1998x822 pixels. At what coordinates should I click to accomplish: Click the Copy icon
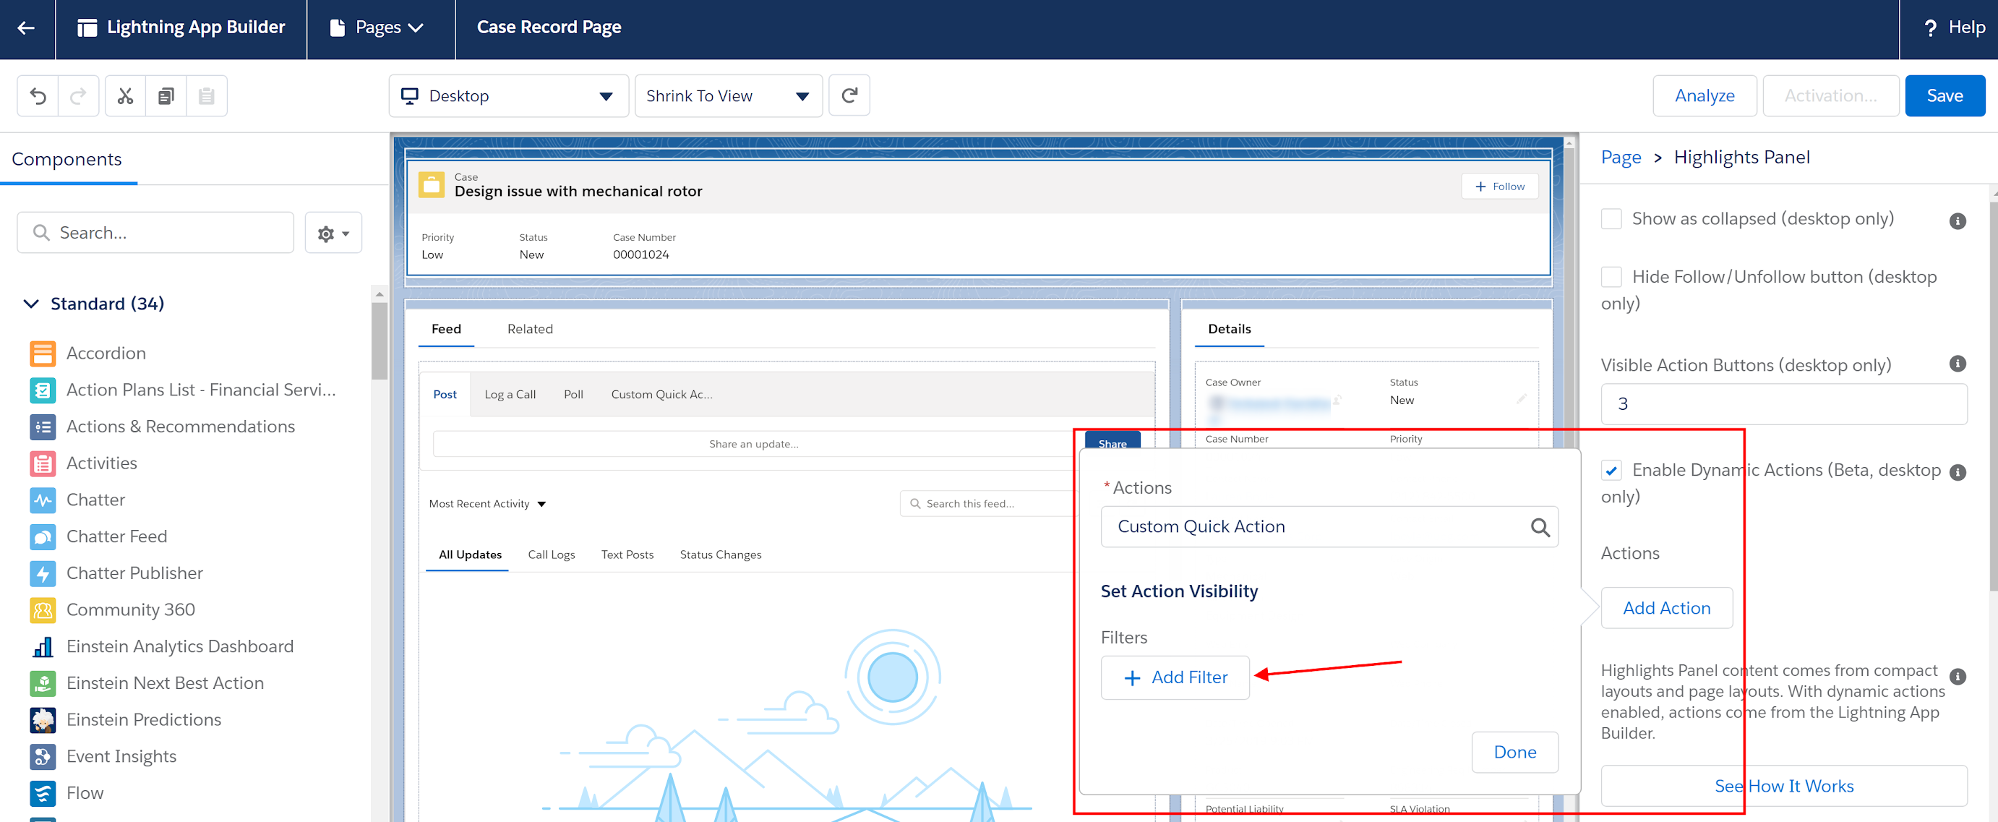click(166, 95)
